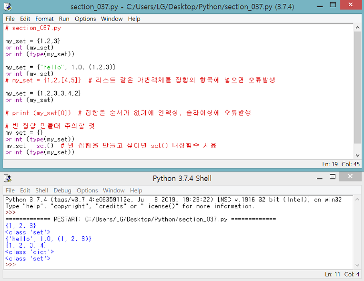Open the Format menu in editor
This screenshot has height=281, width=364.
(44, 19)
